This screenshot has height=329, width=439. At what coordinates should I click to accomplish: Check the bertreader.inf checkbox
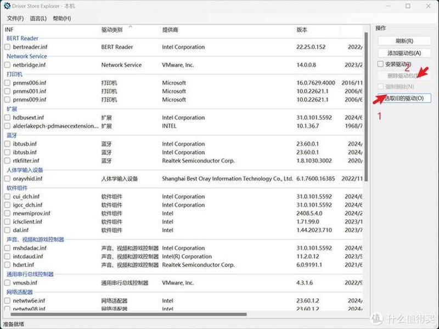pos(7,47)
